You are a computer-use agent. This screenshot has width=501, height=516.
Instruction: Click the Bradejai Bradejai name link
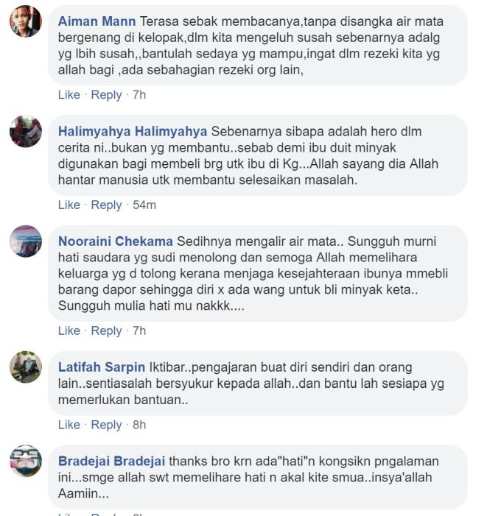coord(111,461)
